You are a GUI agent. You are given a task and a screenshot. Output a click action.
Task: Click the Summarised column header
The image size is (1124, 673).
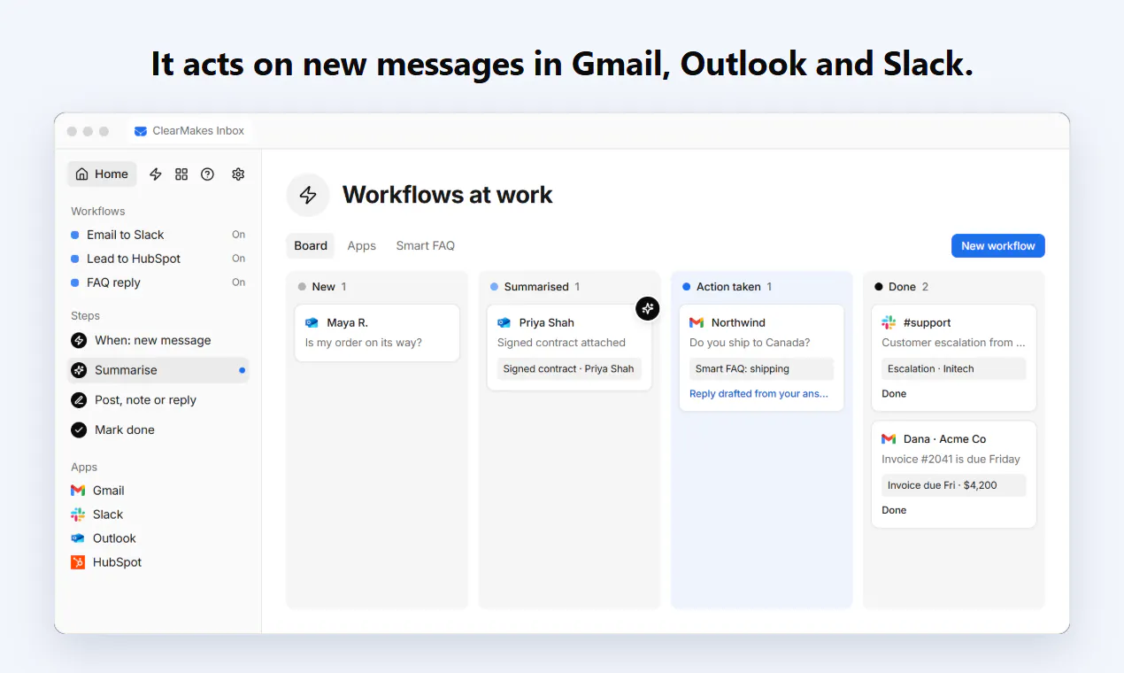[x=535, y=287]
